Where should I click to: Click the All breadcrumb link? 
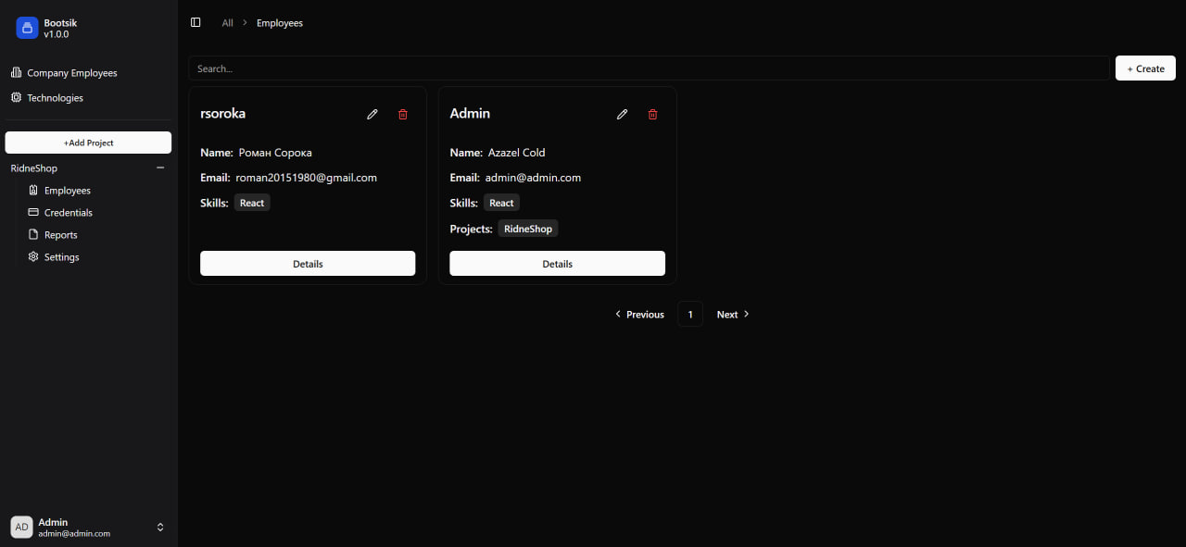point(227,23)
